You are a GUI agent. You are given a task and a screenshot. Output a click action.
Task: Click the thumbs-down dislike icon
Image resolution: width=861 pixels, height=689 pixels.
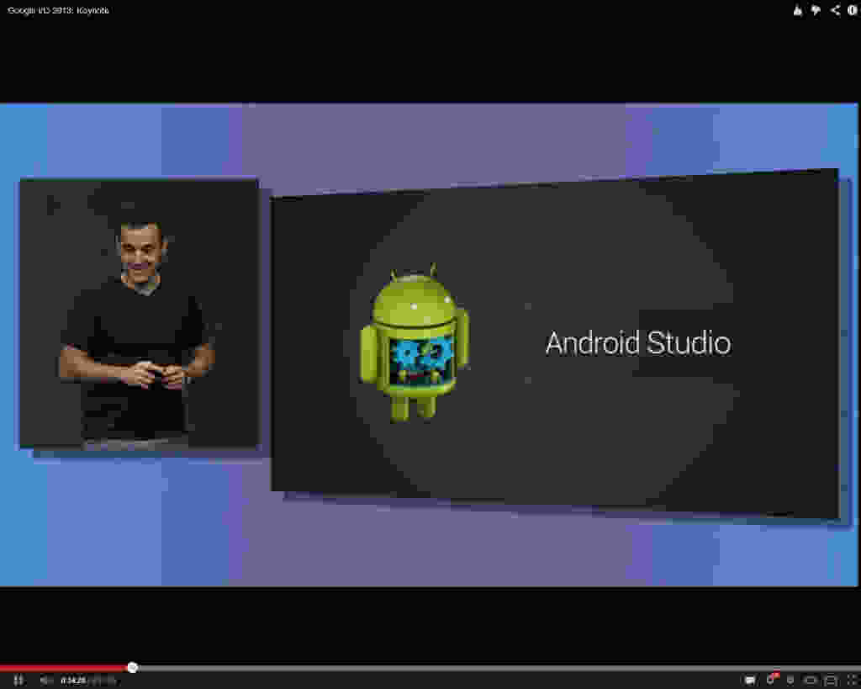(x=816, y=10)
